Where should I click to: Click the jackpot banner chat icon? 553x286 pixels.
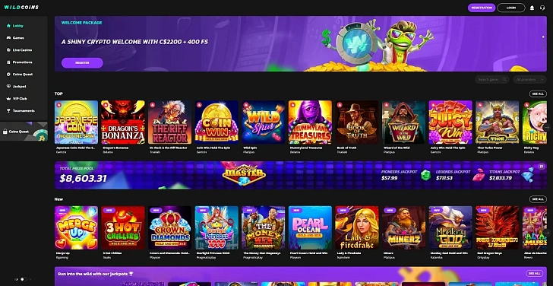tap(542, 167)
